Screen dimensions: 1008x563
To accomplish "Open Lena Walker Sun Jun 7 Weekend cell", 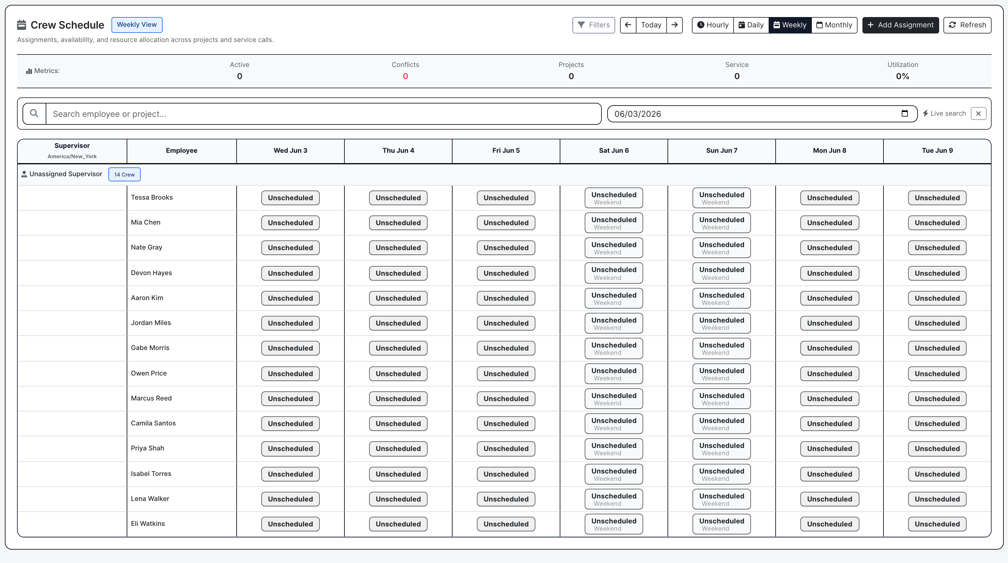I will tap(721, 499).
